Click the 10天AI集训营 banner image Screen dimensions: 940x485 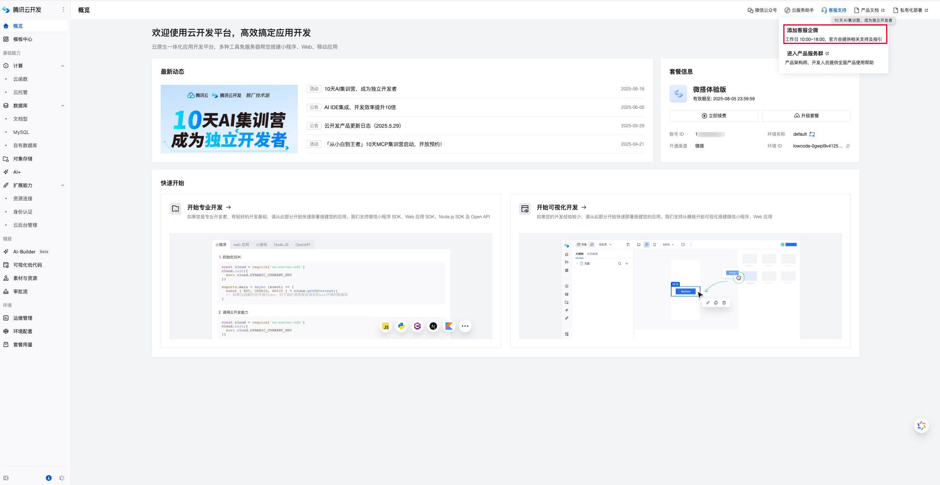point(229,119)
